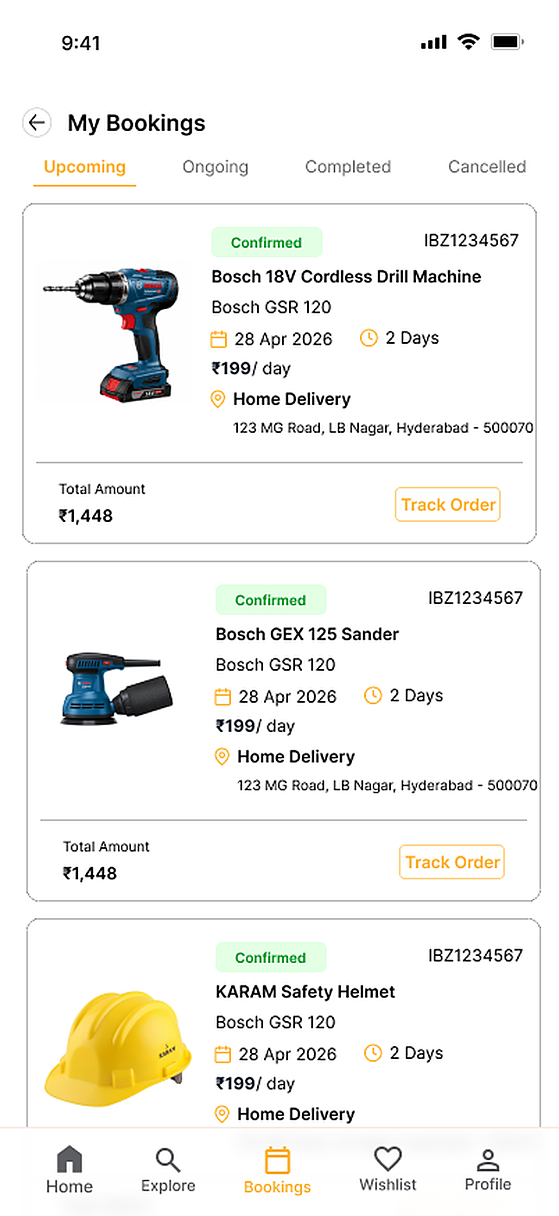This screenshot has width=559, height=1216.
Task: Open Explore search icon in bottom bar
Action: pyautogui.click(x=167, y=1160)
